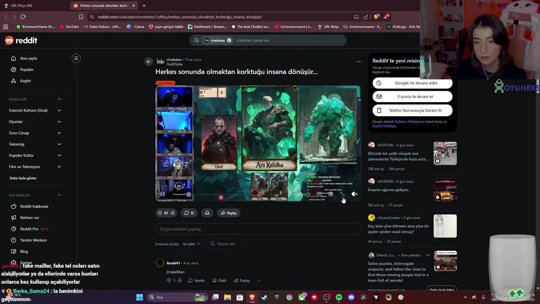Collapse the KAYNAKLAR section

click(x=59, y=195)
